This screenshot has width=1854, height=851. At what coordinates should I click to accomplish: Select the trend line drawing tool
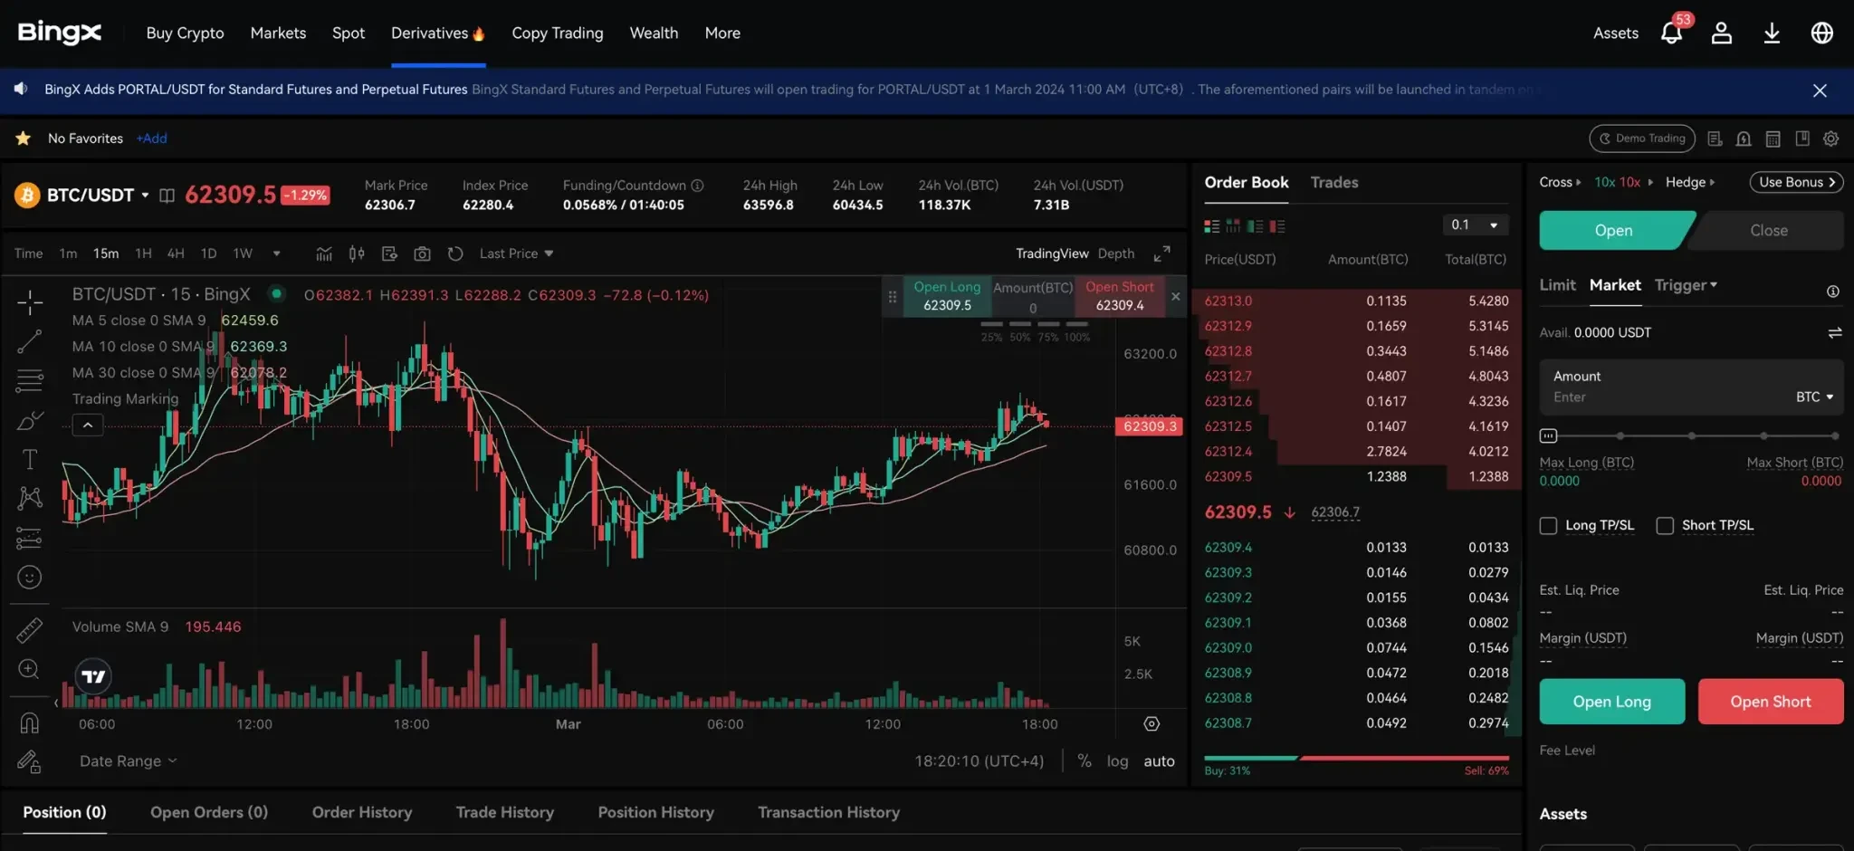click(29, 341)
